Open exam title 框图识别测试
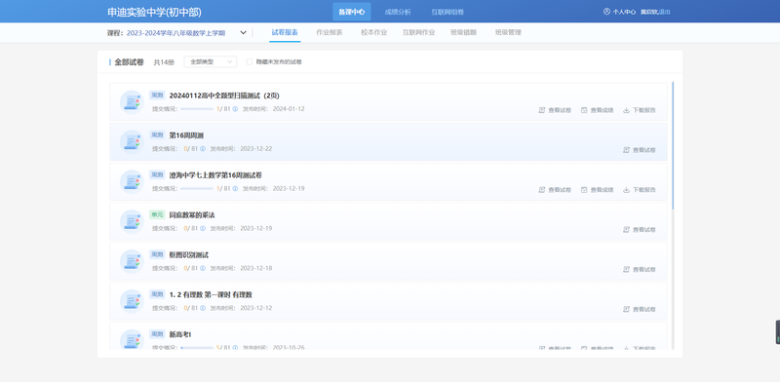Image resolution: width=780 pixels, height=382 pixels. point(188,254)
